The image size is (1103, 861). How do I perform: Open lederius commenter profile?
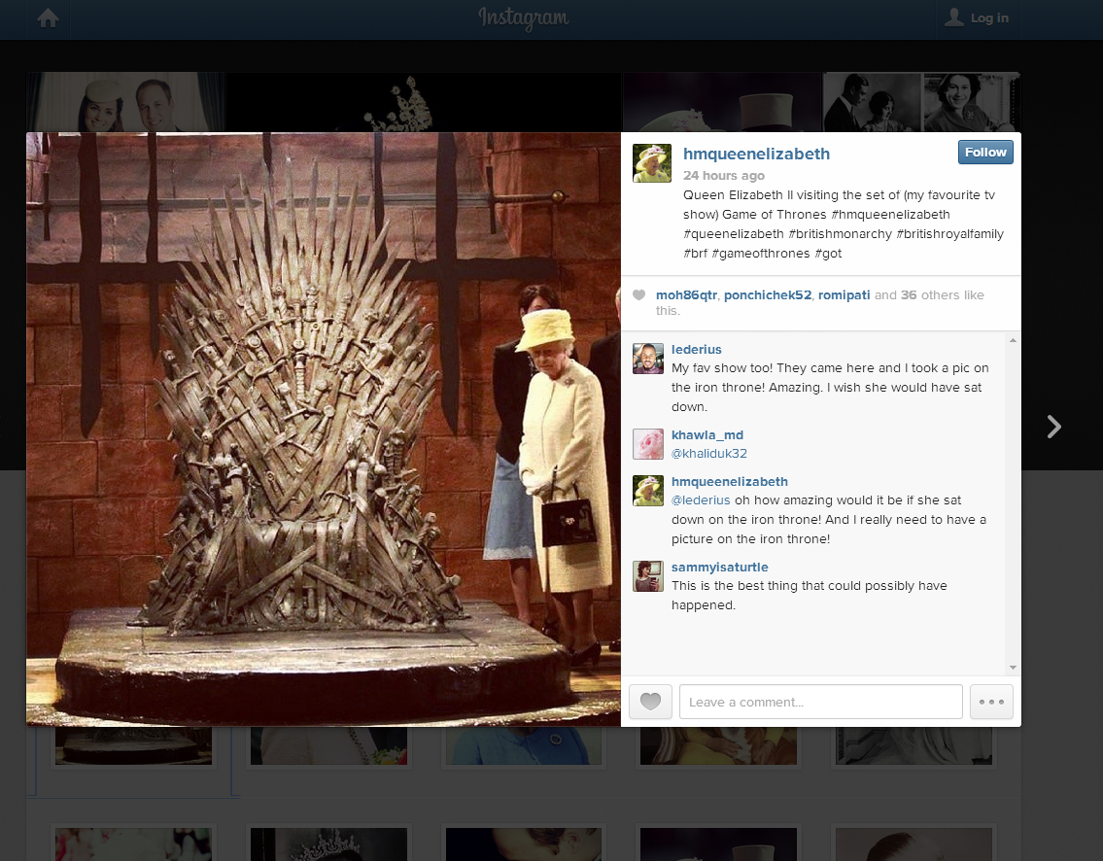click(697, 350)
